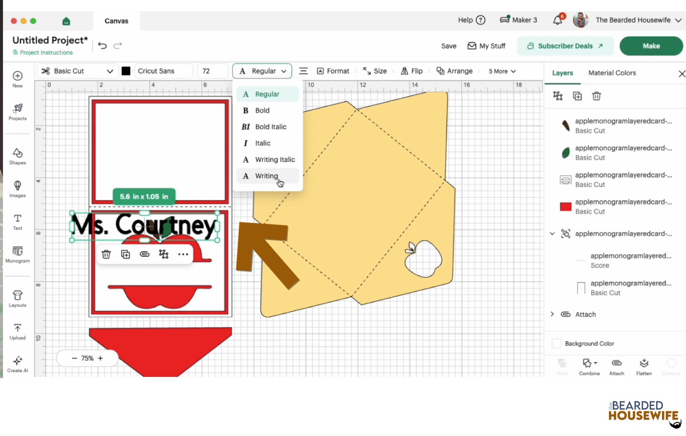Duplicate selected text from floating toolbar
Screen dimensions: 686x436
pyautogui.click(x=126, y=254)
